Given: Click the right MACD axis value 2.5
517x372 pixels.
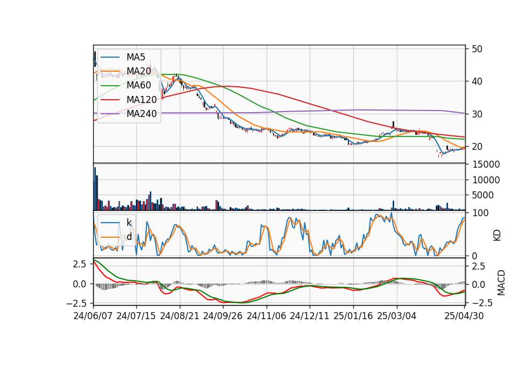Looking at the screenshot, I should (x=478, y=266).
